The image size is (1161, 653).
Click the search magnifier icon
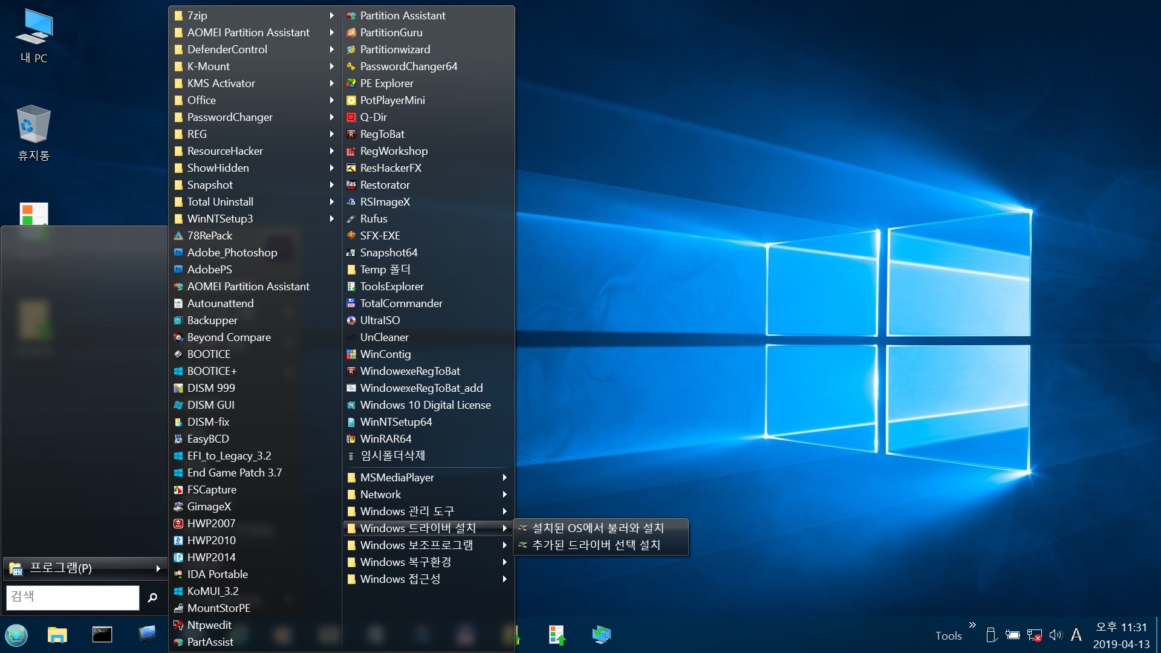click(152, 597)
